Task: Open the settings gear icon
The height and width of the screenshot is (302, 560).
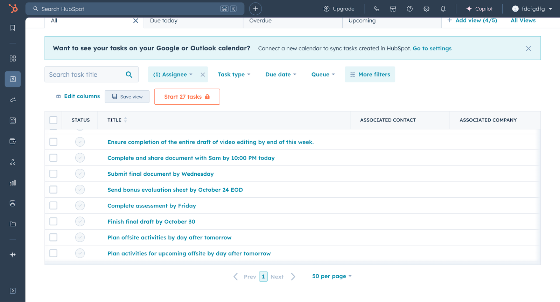Action: point(426,9)
